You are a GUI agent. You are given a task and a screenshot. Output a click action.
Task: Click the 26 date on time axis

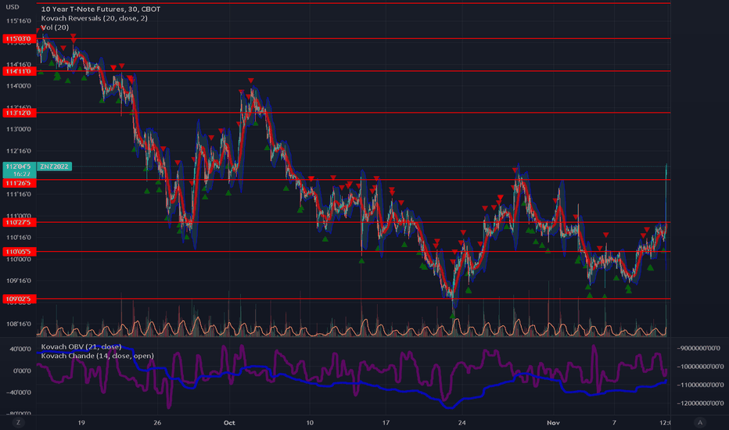(157, 422)
